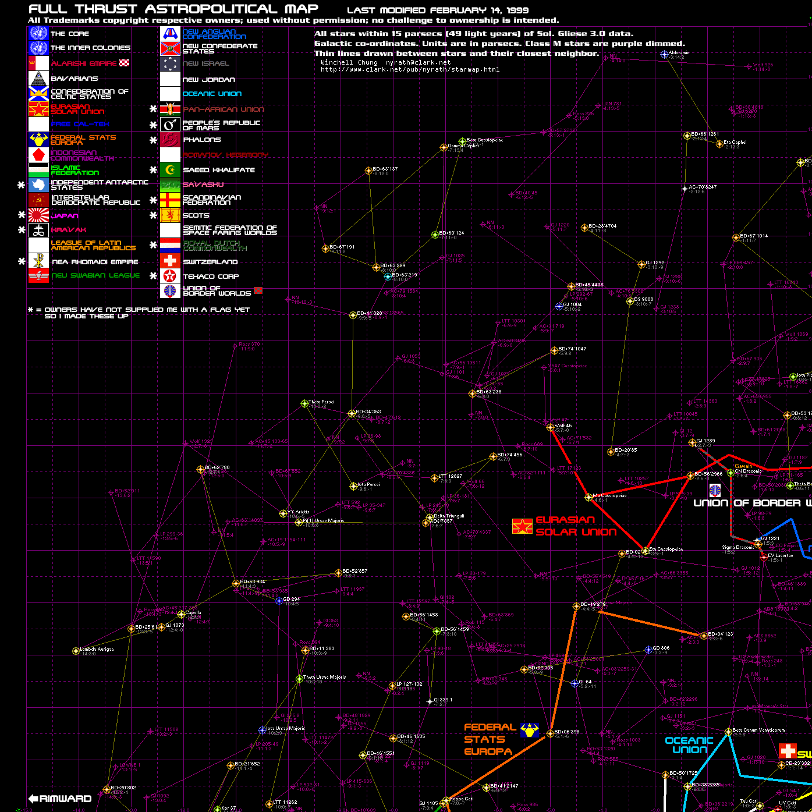The height and width of the screenshot is (812, 812).
Task: Select the Theta Persei star marker
Action: [304, 403]
